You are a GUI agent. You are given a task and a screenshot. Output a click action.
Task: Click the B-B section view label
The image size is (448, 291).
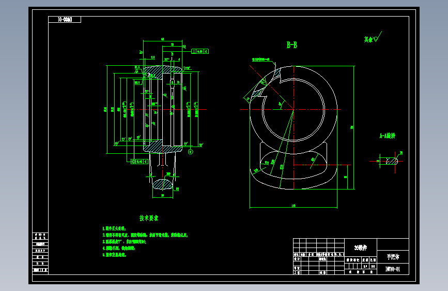coord(292,45)
